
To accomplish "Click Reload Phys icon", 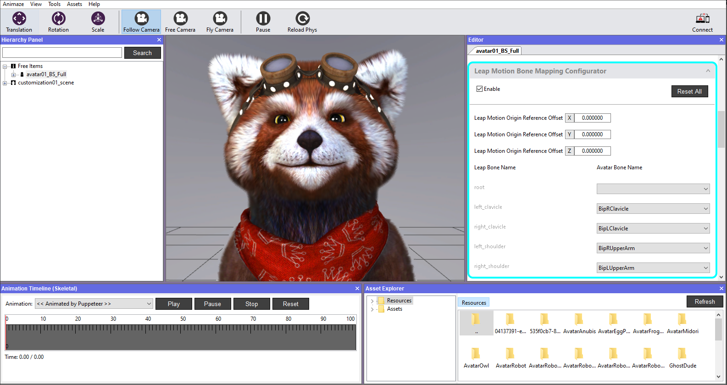I will point(302,22).
